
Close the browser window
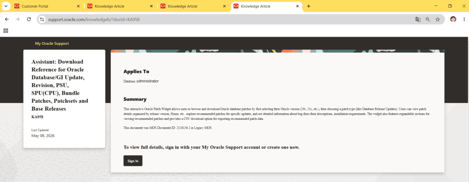[x=464, y=6]
